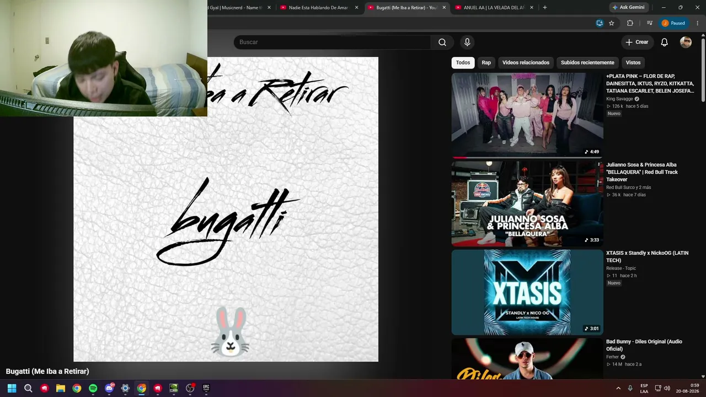Click the Crear button
The width and height of the screenshot is (706, 397).
pyautogui.click(x=637, y=42)
